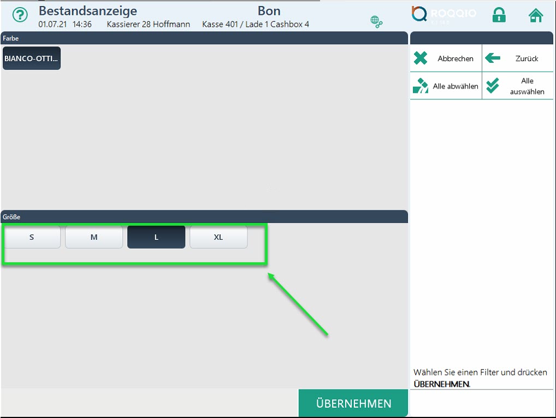This screenshot has width=556, height=418.
Task: Toggle the BIANCO-OTTI... color filter
Action: [32, 58]
